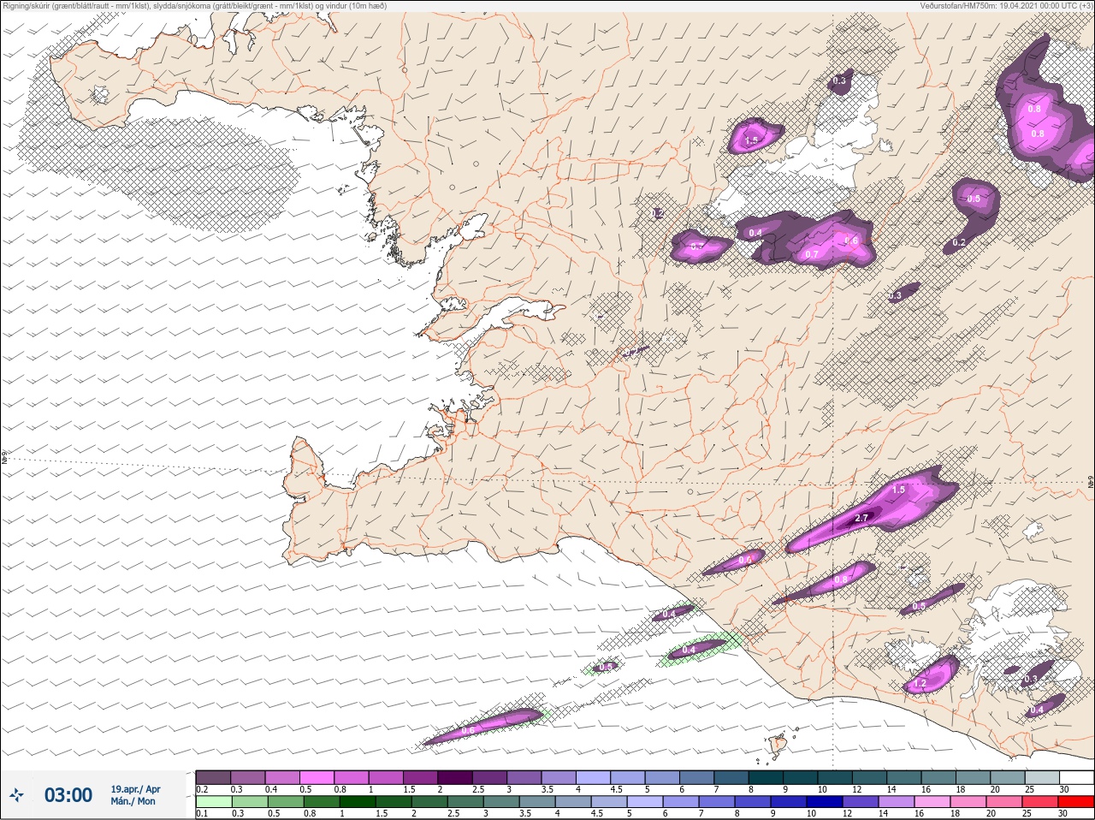Screen dimensions: 1095x820
Task: Select the 03:00 forecast time label
Action: [x=68, y=795]
